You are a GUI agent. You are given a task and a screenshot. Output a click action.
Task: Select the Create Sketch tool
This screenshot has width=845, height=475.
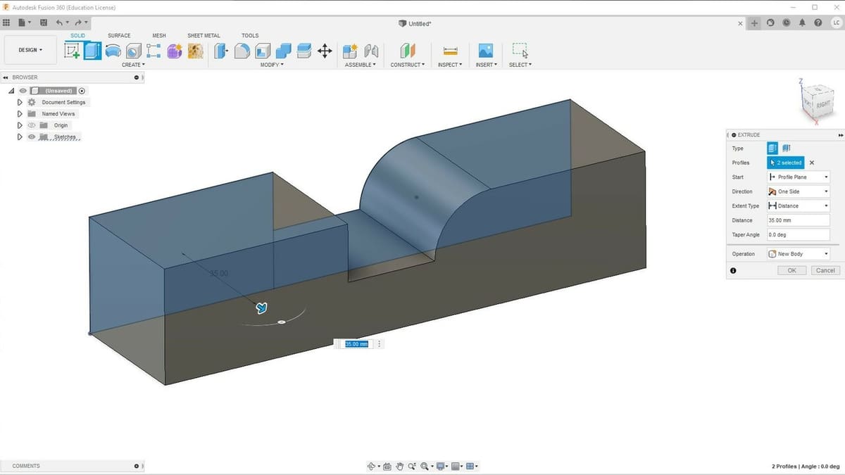(x=72, y=51)
